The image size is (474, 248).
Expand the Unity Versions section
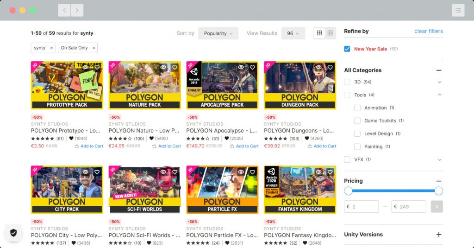tap(439, 235)
